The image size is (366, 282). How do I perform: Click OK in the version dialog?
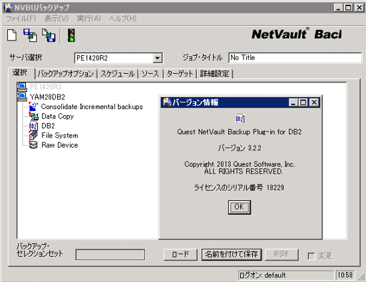240,207
